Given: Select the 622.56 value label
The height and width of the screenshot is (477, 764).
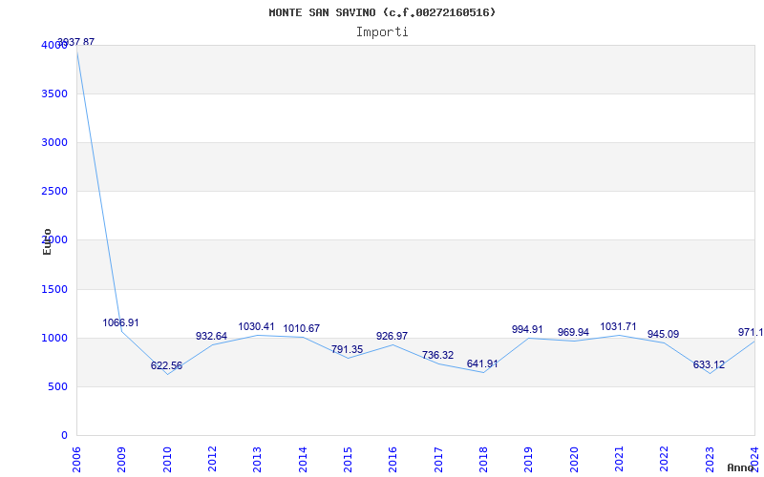Looking at the screenshot, I should 166,365.
